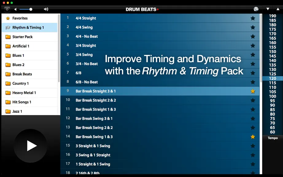Click the loud speaker icon right of volume
The height and width of the screenshot is (177, 283).
46,9
